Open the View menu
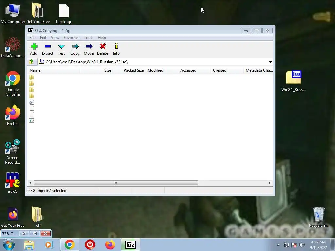Screen dimensions: 335x251 click(x=55, y=38)
